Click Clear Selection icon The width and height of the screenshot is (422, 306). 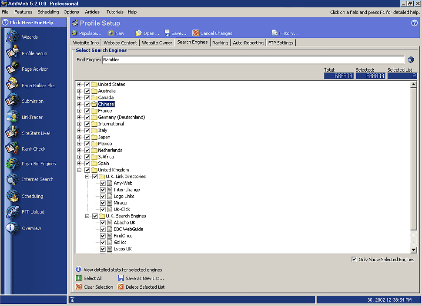coord(79,286)
